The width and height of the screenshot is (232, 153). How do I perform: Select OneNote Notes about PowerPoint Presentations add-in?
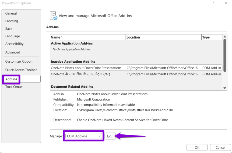(x=86, y=68)
